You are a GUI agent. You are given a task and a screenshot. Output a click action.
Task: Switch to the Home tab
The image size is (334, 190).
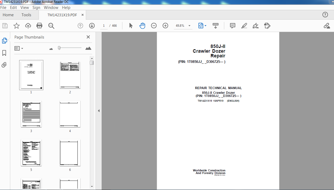pyautogui.click(x=8, y=15)
